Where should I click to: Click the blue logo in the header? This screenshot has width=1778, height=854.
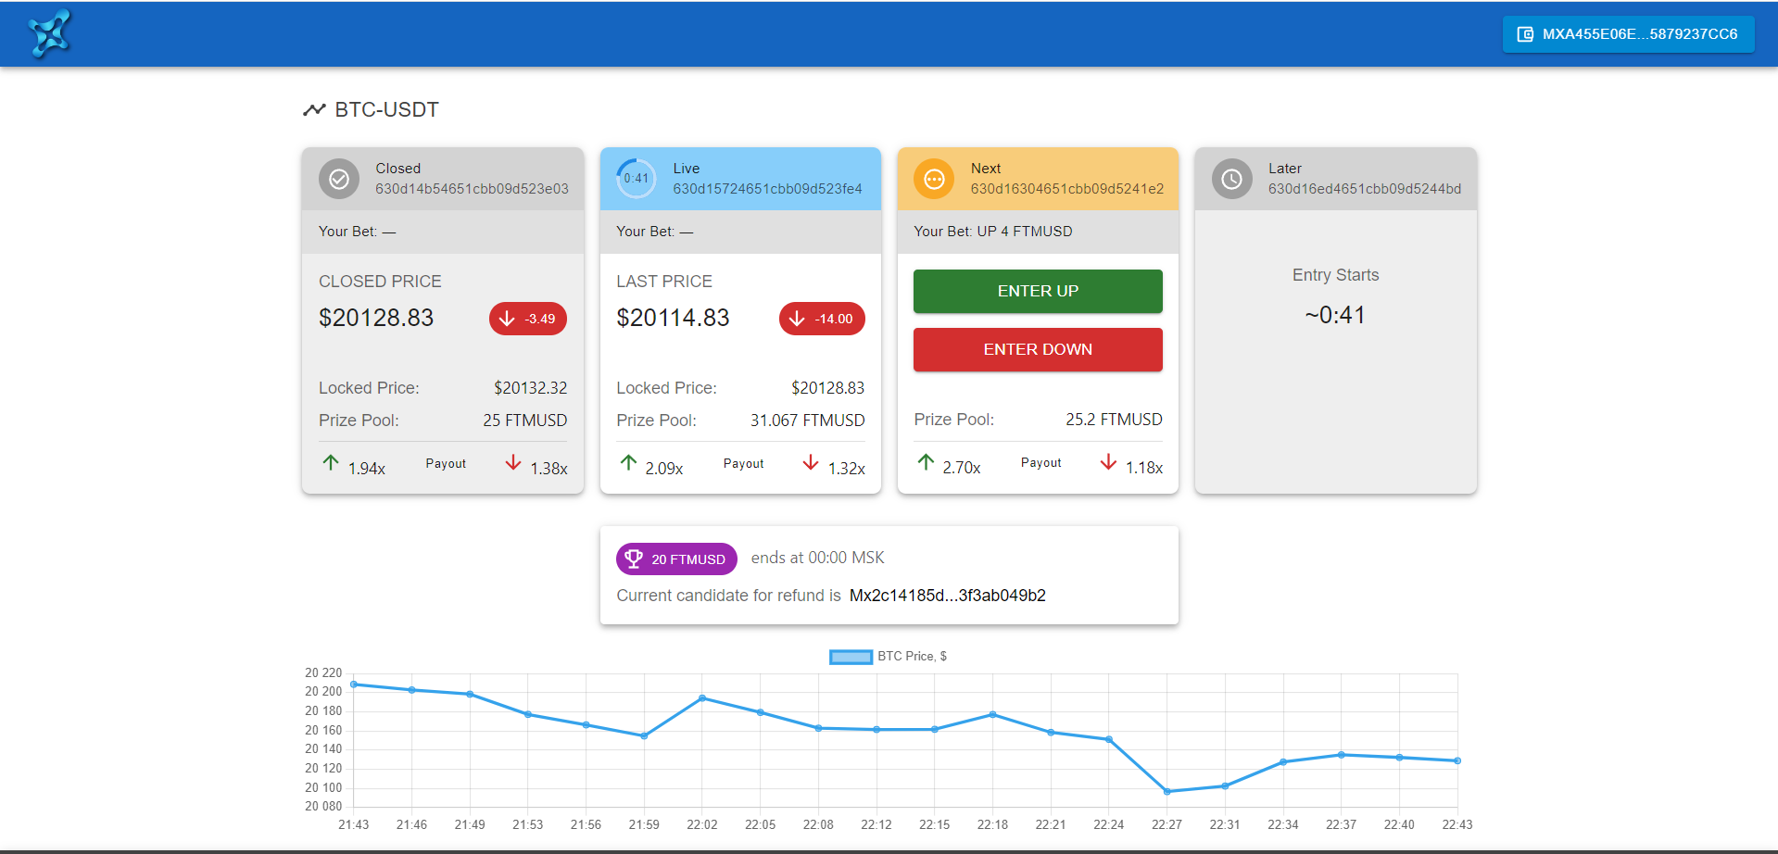tap(49, 34)
